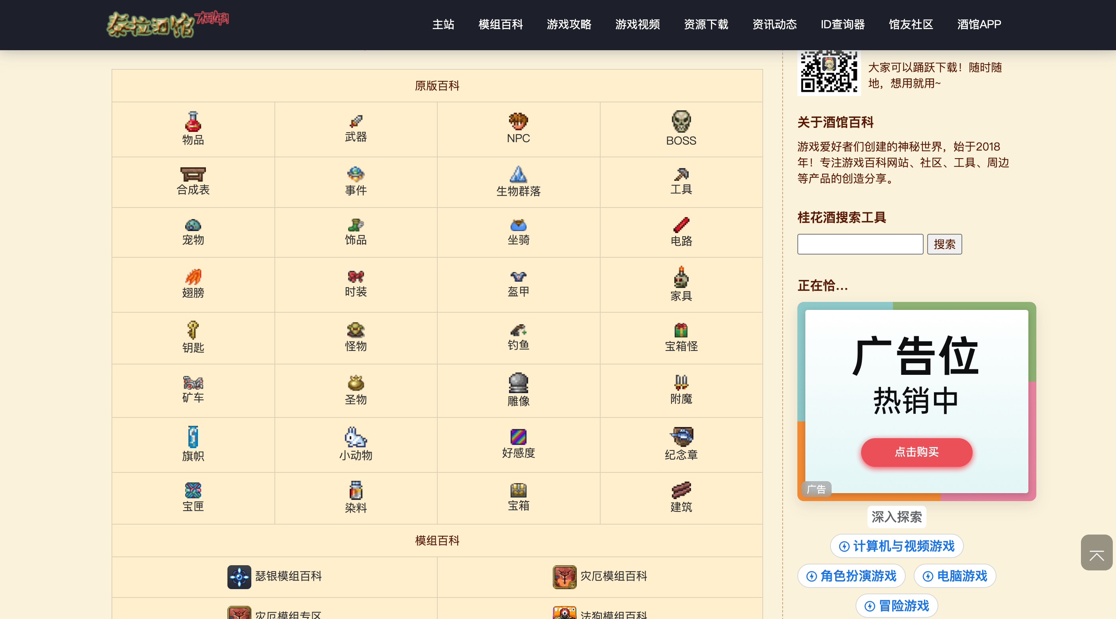The image size is (1116, 619).
Task: Click the red 点击购买 button
Action: [916, 452]
